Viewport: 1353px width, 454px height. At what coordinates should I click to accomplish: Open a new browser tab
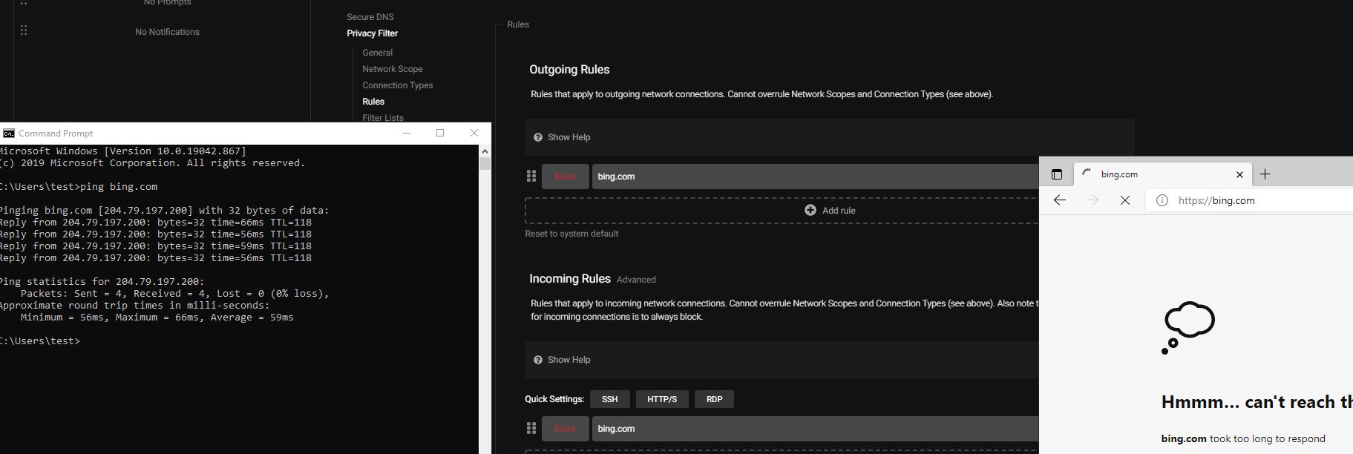pyautogui.click(x=1265, y=174)
